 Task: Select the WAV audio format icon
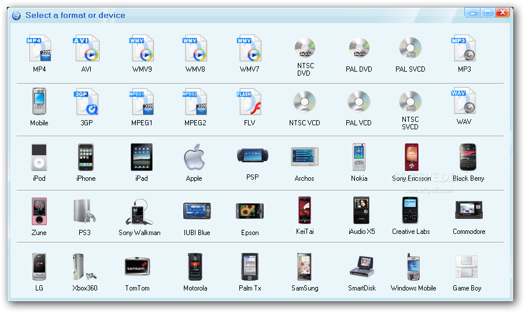(464, 101)
